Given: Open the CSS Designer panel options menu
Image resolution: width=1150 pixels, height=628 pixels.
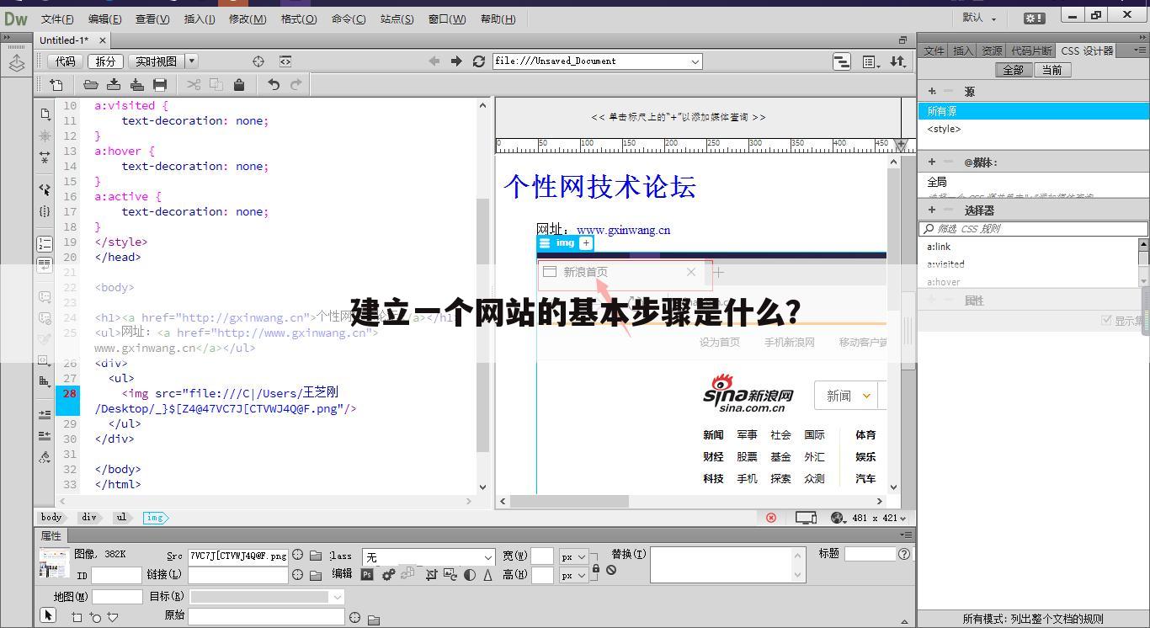Looking at the screenshot, I should tap(1141, 51).
